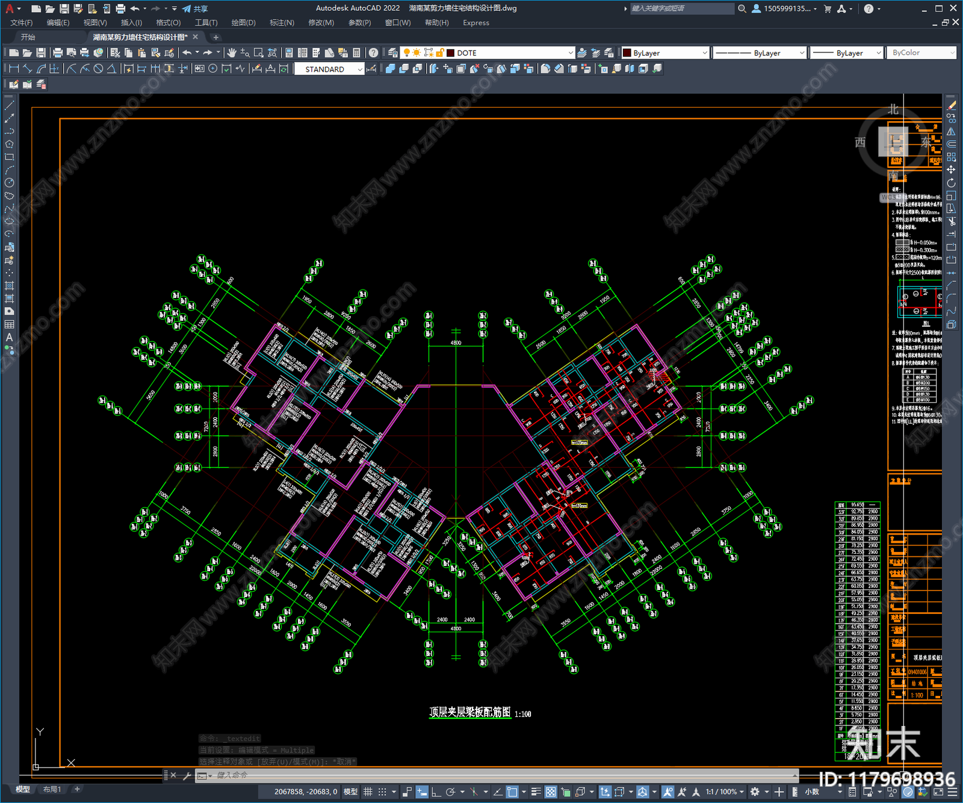Viewport: 963px width, 803px height.
Task: Open the Help question mark in the standard toolbar
Action: pos(374,53)
